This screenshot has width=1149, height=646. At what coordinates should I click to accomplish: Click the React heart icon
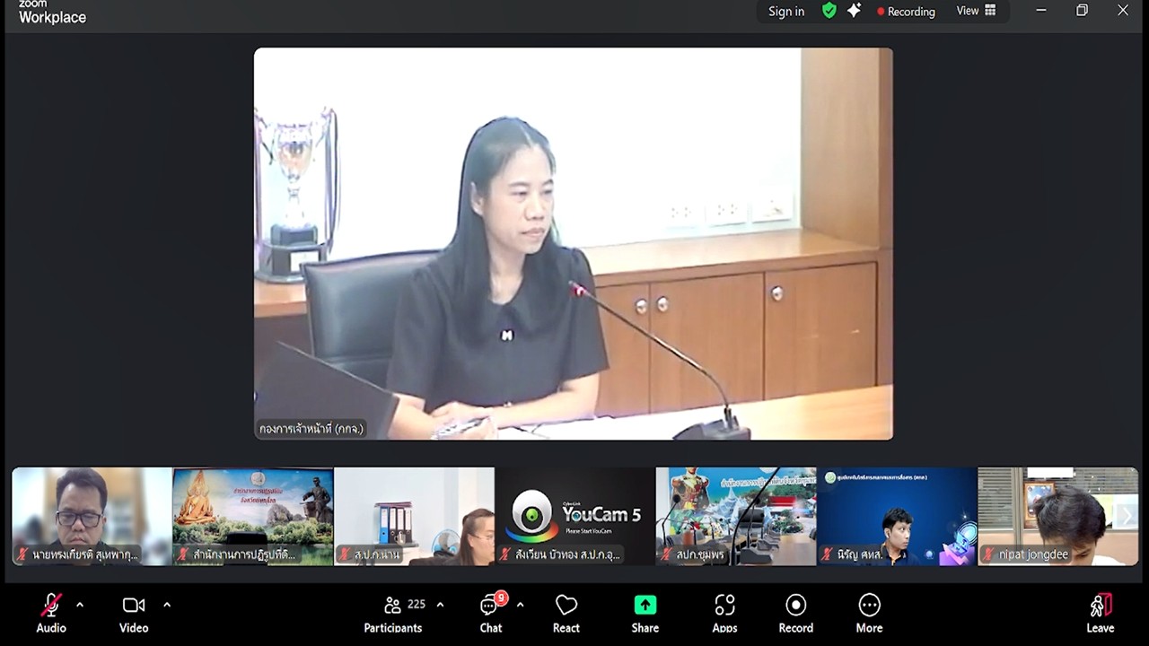[566, 613]
